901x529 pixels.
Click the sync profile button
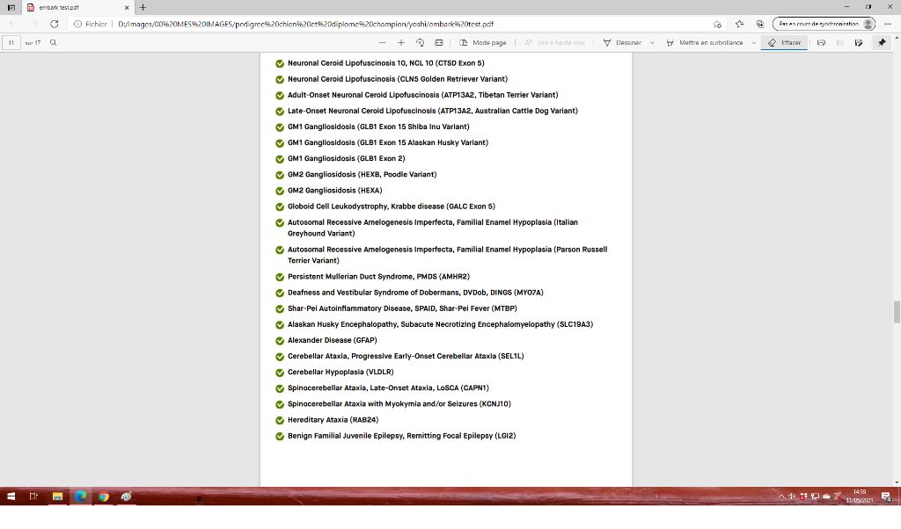tap(824, 24)
